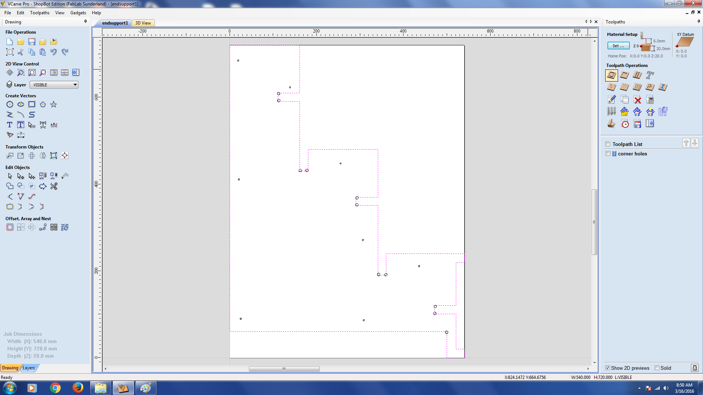Edit selected toolpath pencil icon
The height and width of the screenshot is (395, 703).
pos(611,99)
